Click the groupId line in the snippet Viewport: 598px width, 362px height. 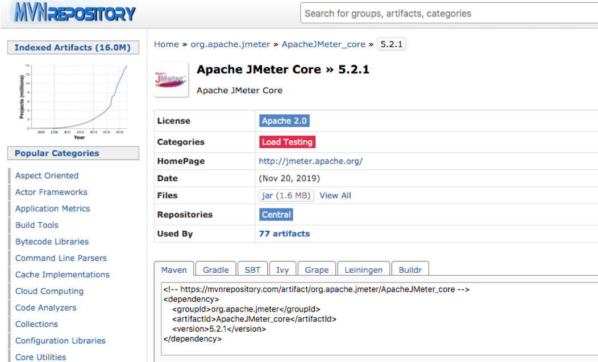(246, 309)
